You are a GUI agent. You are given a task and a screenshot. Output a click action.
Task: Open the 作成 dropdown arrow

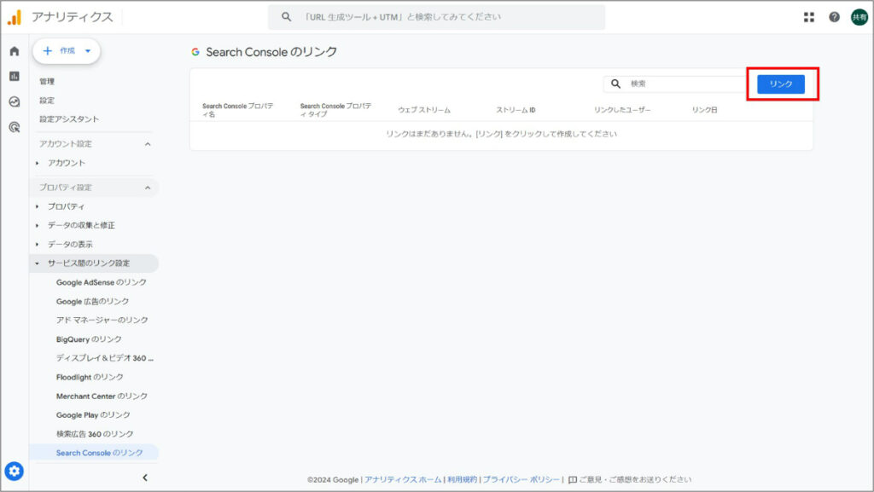(88, 50)
